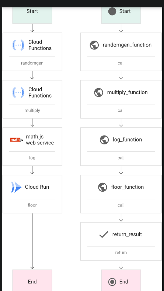The image size is (164, 291).
Task: Click the filled circle icon in Start node
Action: (112, 11)
